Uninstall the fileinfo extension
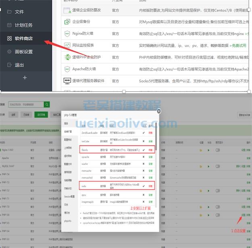Image resolution: width=252 pixels, height=248 pixels. (x=150, y=150)
